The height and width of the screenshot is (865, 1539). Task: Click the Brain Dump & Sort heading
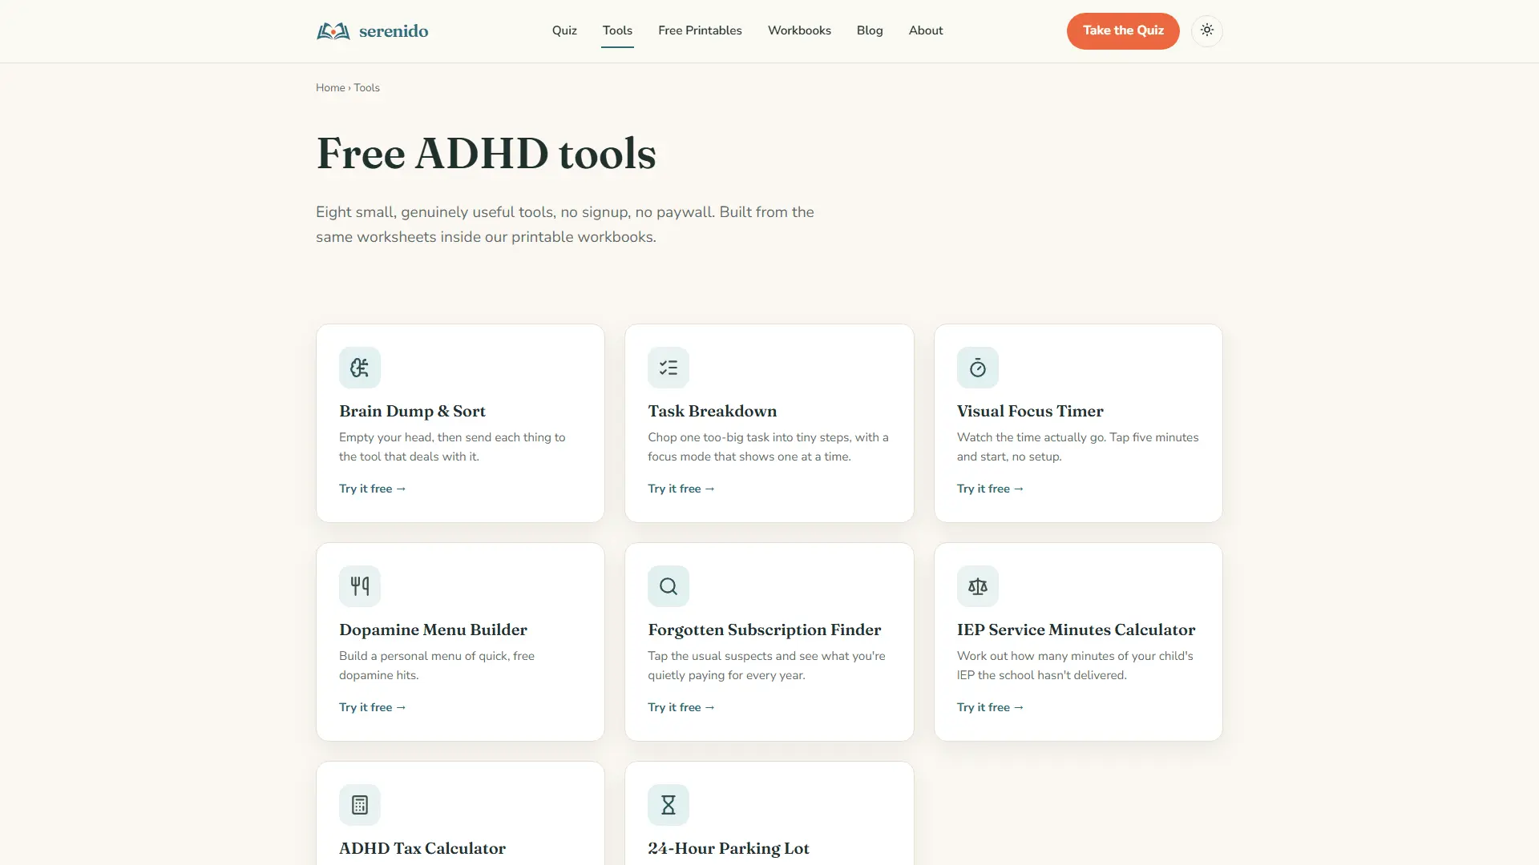click(x=412, y=411)
